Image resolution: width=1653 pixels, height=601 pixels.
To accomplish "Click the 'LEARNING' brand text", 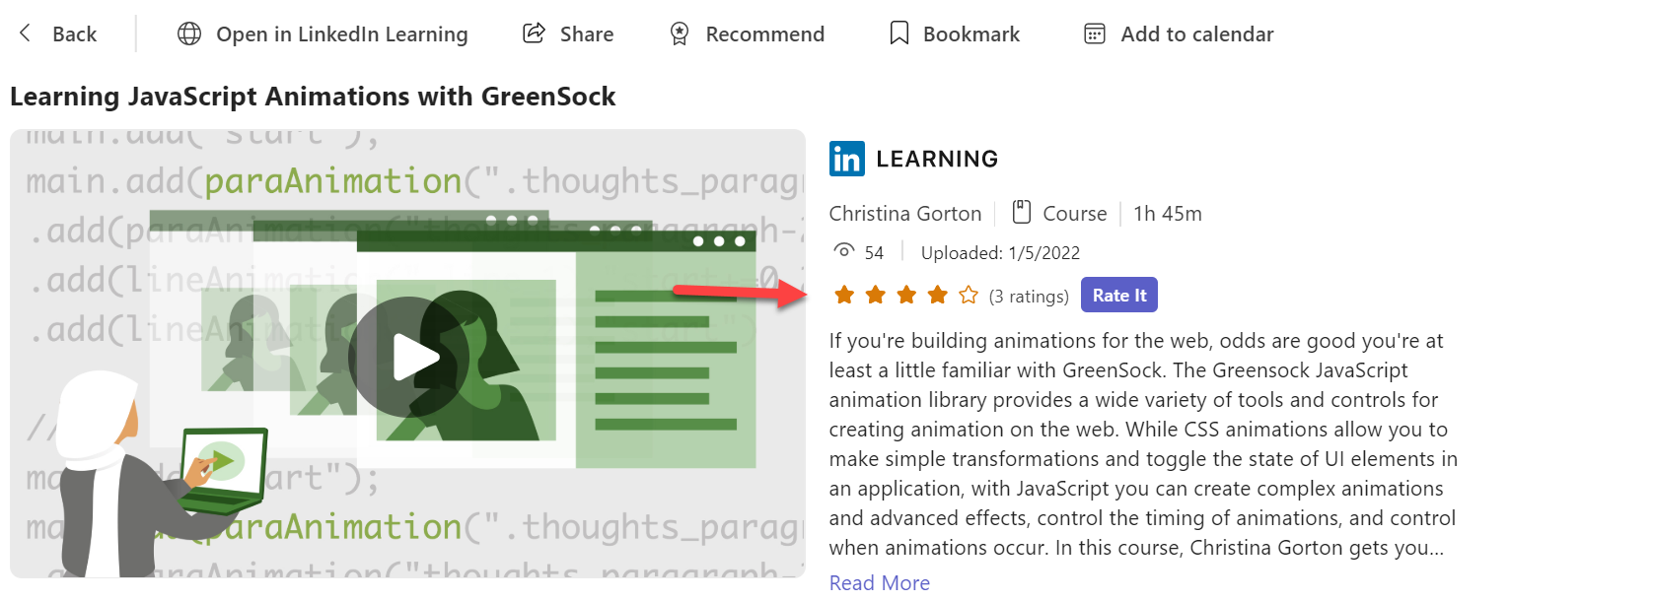I will (x=937, y=159).
